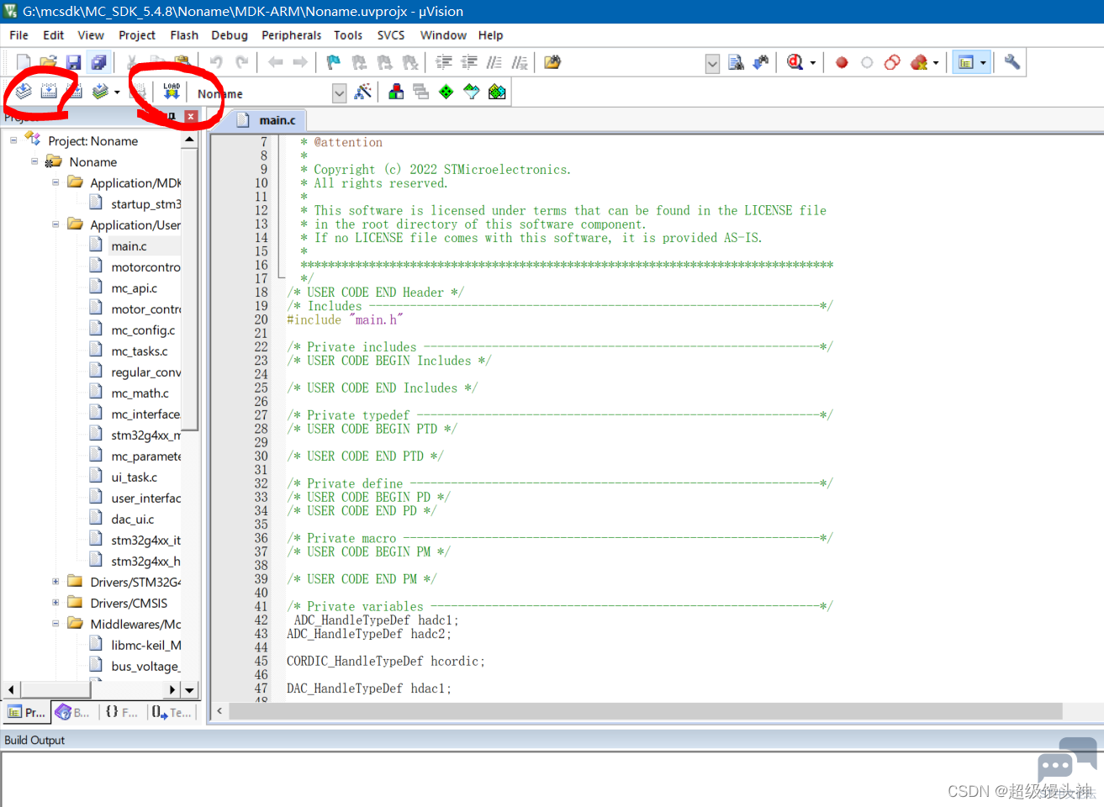Open the debug session icon's dropdown arrow

pyautogui.click(x=813, y=63)
